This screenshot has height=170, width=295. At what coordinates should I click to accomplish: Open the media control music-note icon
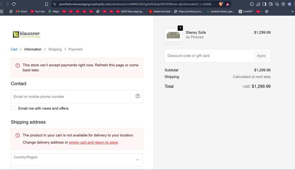tap(258, 4)
